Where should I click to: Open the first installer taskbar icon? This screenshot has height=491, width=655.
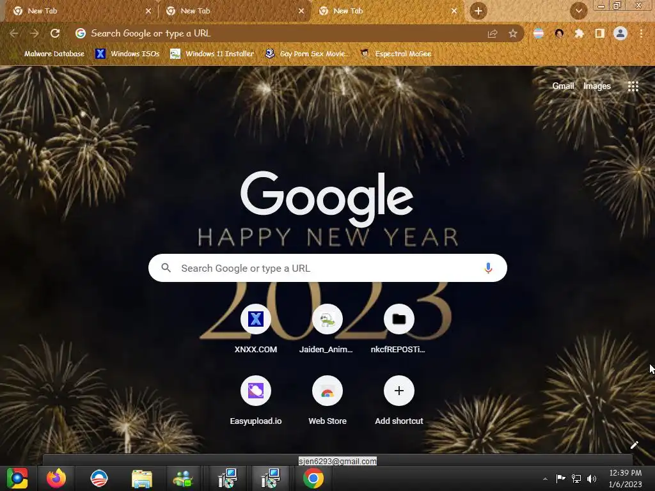(x=228, y=478)
